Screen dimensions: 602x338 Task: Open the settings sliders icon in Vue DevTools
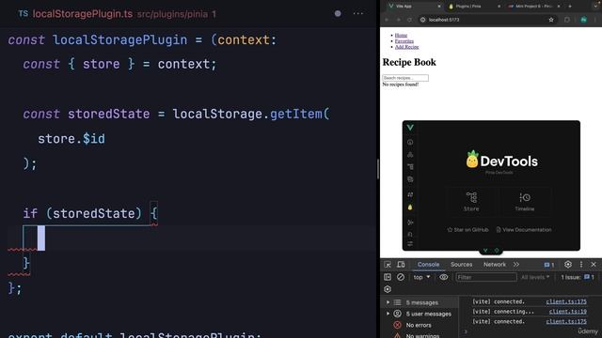[410, 244]
